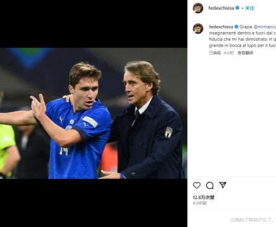Click the post photo of two men
The height and width of the screenshot is (227, 276).
point(93,113)
